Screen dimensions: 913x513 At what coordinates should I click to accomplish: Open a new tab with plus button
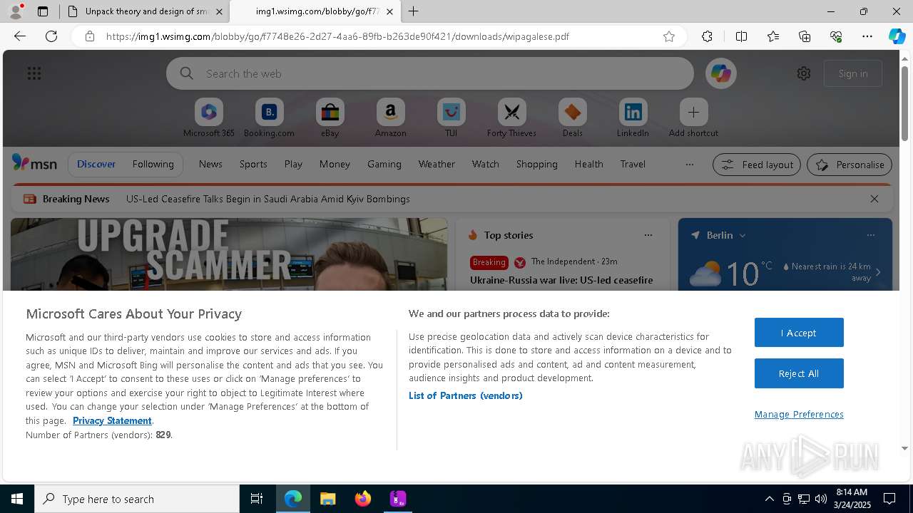tap(414, 11)
